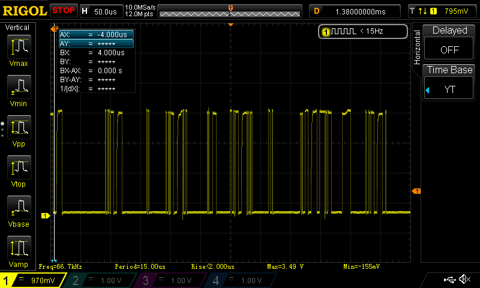Viewport: 480px width, 288px height.
Task: Click the channel 1 ground level marker
Action: pyautogui.click(x=46, y=216)
